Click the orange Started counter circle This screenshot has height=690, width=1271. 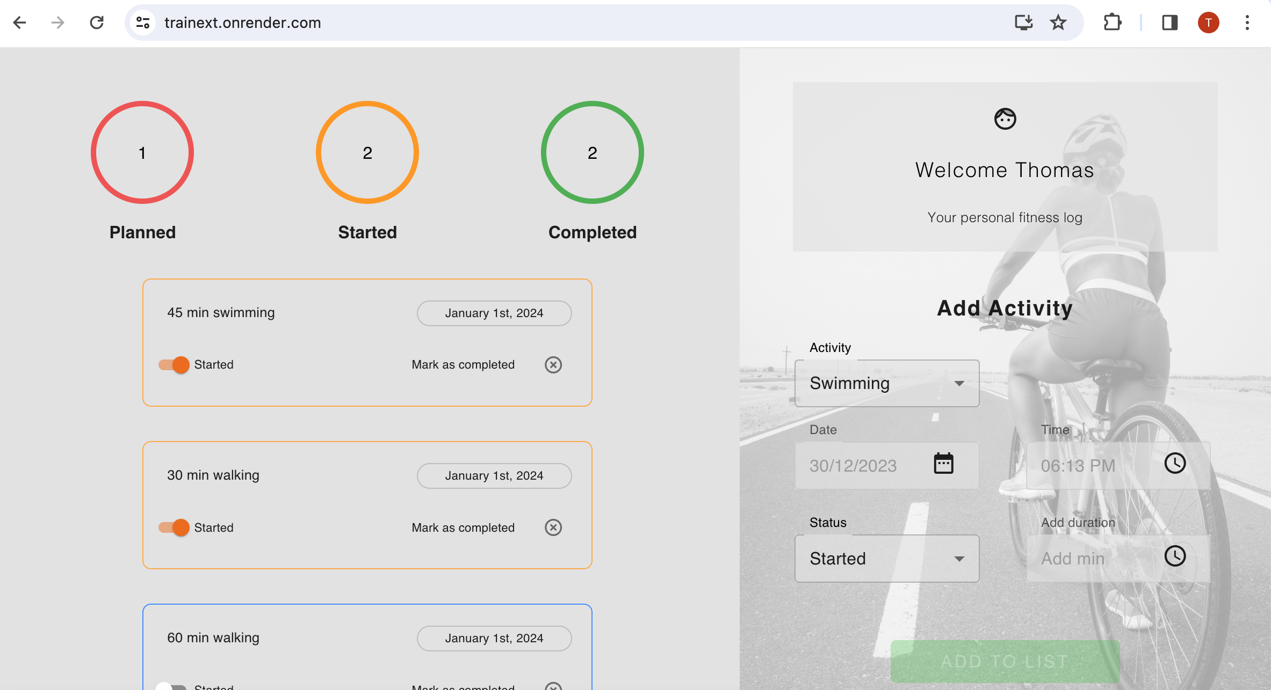(x=367, y=152)
